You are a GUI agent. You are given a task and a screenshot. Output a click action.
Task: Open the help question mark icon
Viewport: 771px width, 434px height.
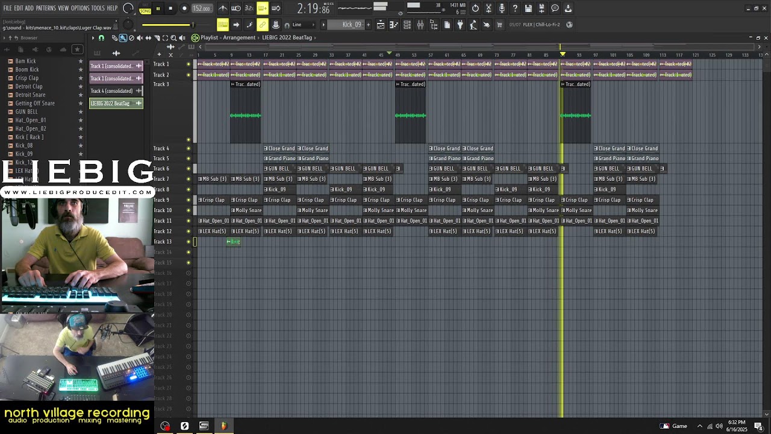[515, 8]
